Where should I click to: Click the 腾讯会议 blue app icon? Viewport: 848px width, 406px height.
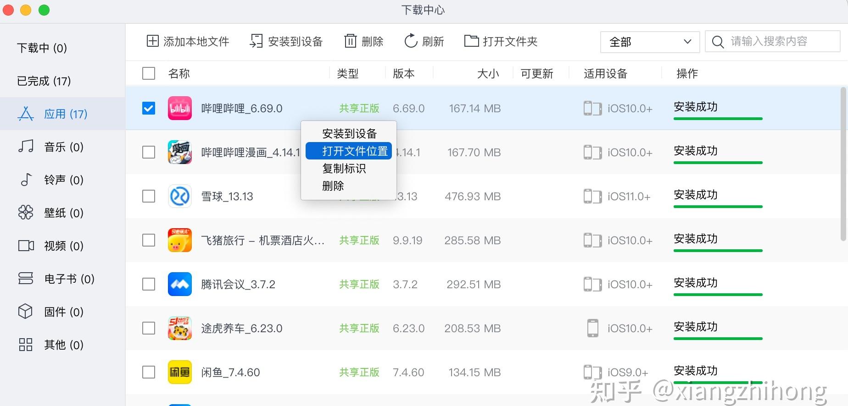tap(180, 284)
